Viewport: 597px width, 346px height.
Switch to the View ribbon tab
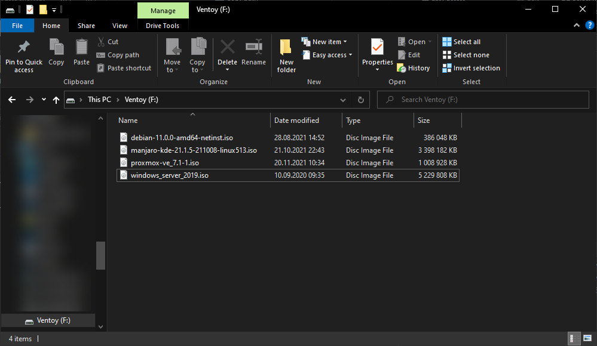(x=120, y=26)
